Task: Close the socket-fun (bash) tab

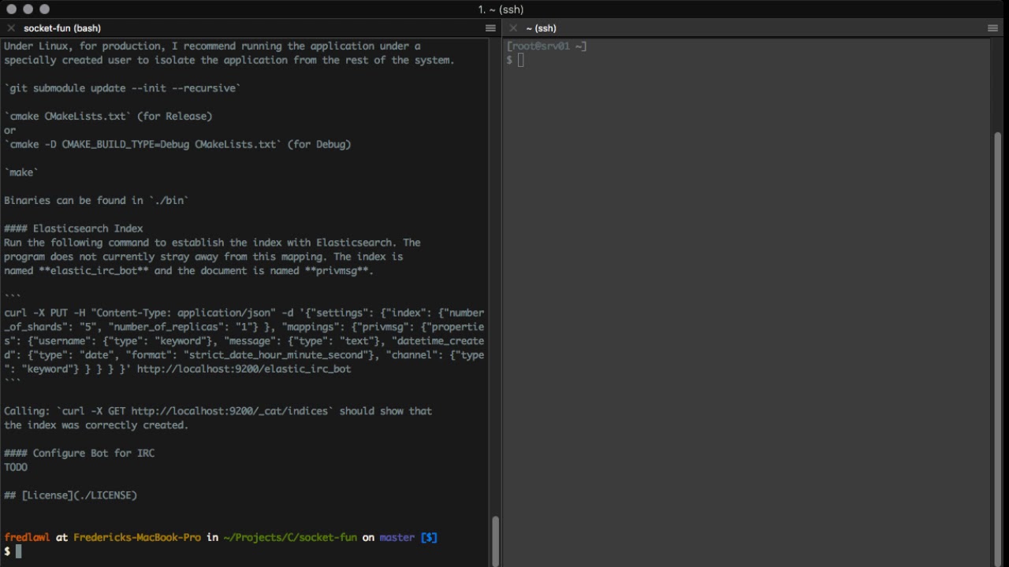Action: pyautogui.click(x=11, y=28)
